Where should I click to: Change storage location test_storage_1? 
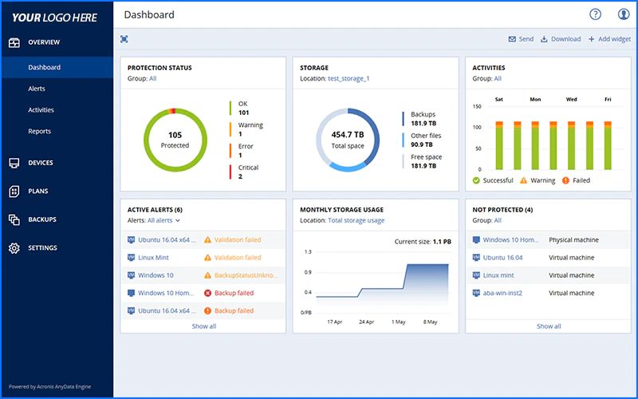(x=349, y=78)
